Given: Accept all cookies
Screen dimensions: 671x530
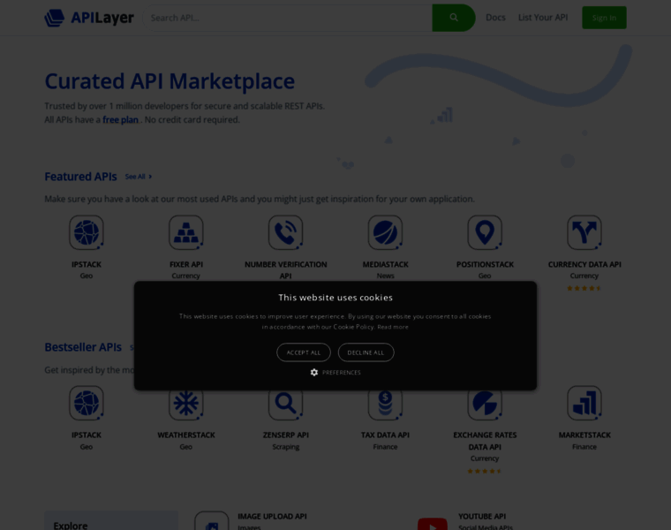Looking at the screenshot, I should tap(304, 352).
